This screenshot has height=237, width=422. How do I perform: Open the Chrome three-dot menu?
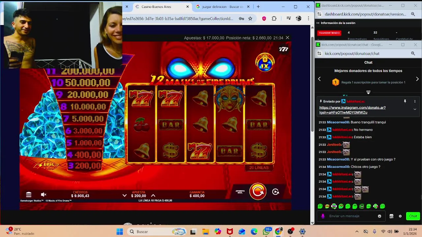(x=308, y=18)
